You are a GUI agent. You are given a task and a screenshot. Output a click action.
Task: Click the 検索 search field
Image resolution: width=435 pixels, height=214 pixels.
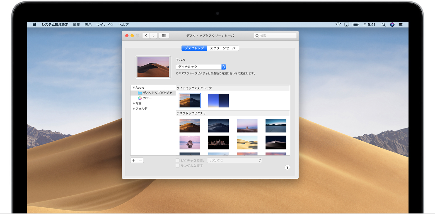(275, 36)
